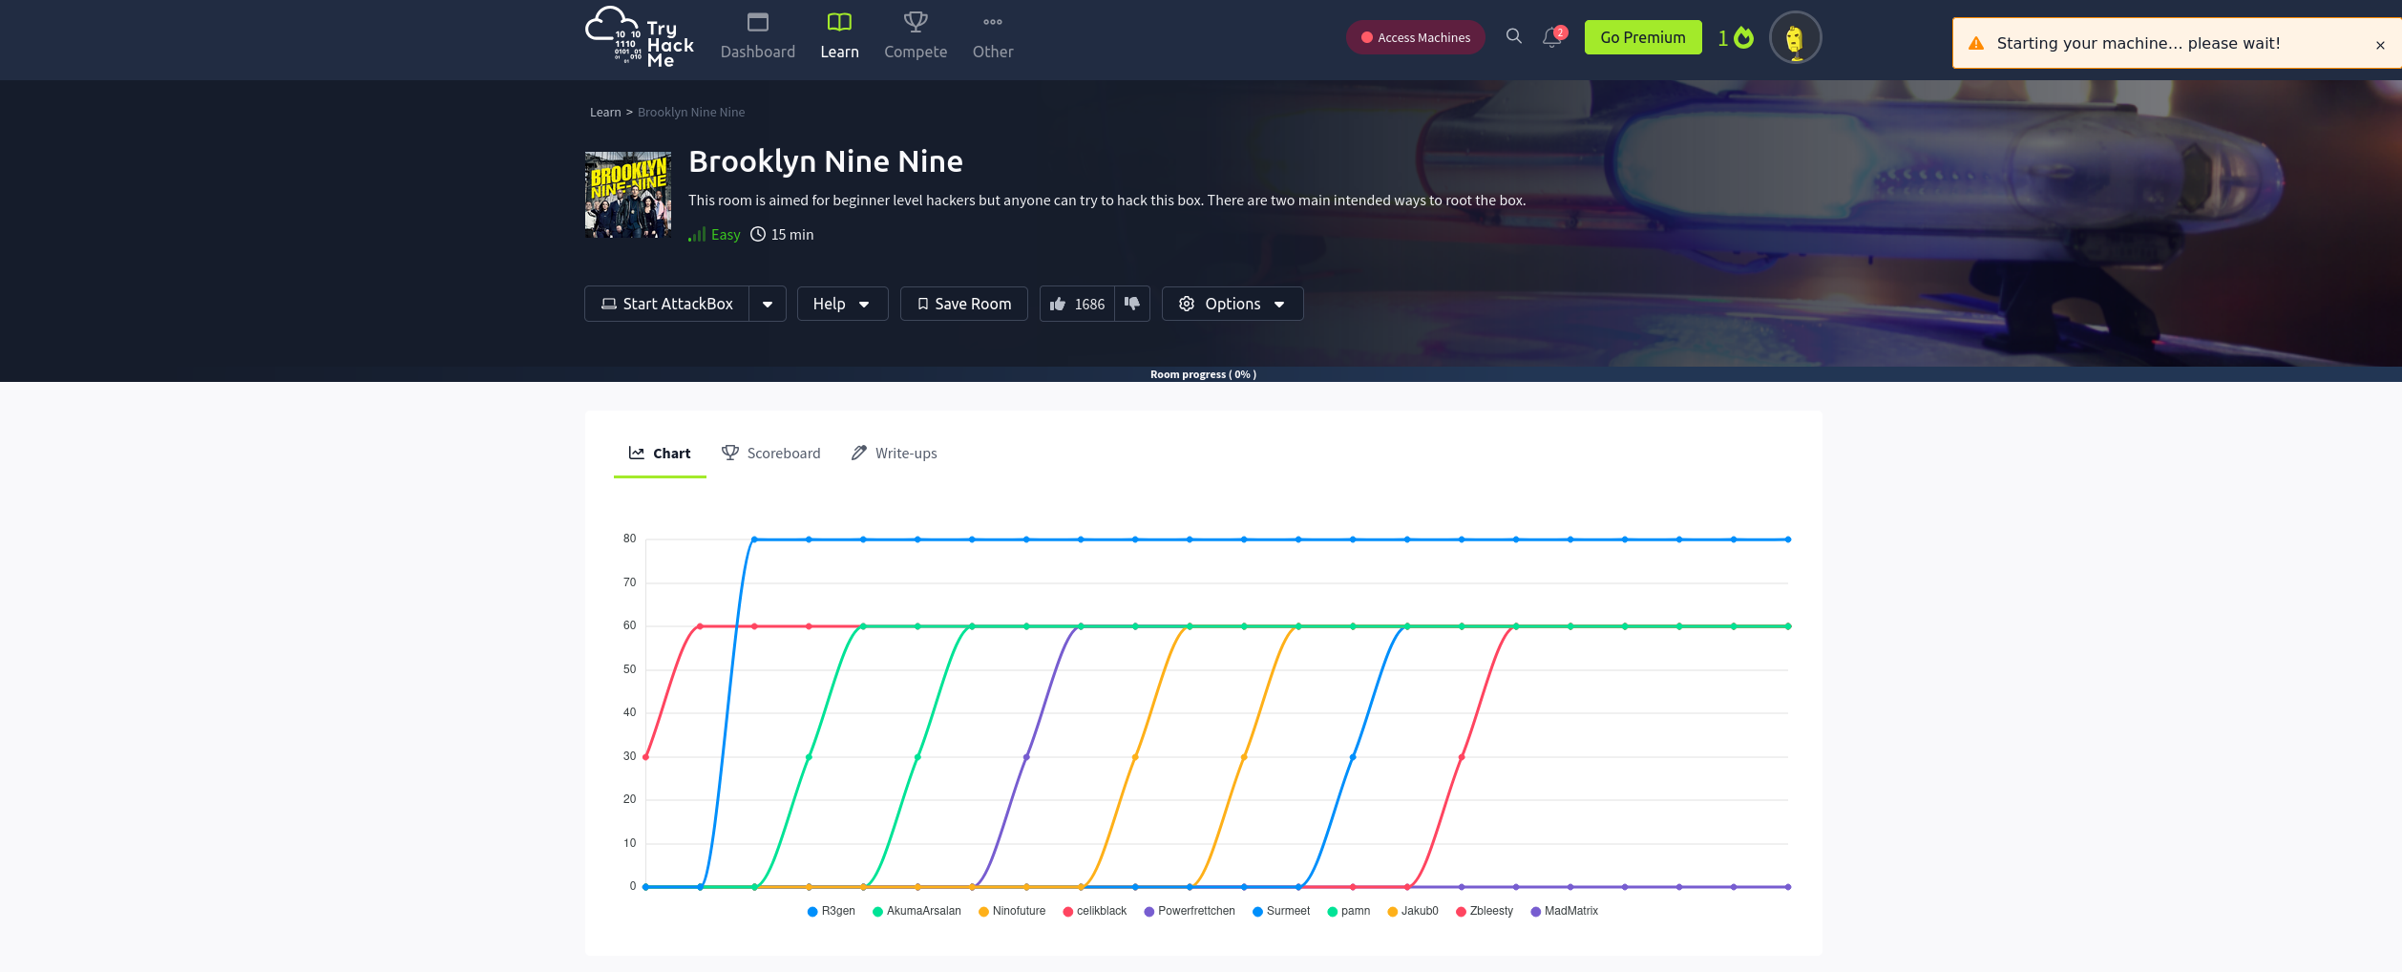Toggle celikblack series in legend
The width and height of the screenshot is (2402, 972).
click(1095, 911)
